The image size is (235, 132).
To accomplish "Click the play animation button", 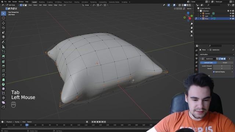I will point(100,122).
